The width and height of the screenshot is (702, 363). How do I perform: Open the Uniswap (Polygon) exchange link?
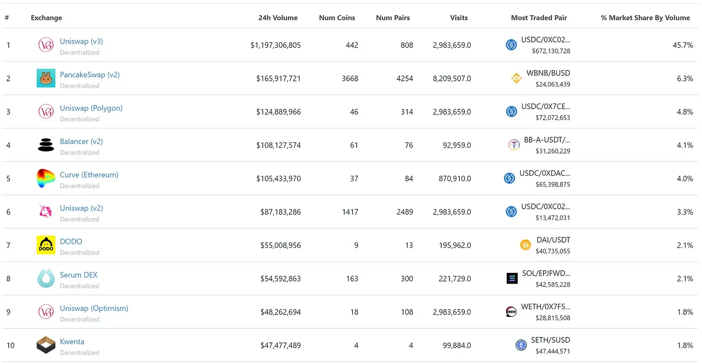(x=91, y=108)
